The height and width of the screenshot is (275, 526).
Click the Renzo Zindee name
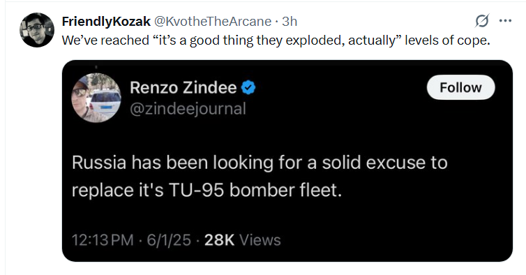pyautogui.click(x=183, y=88)
